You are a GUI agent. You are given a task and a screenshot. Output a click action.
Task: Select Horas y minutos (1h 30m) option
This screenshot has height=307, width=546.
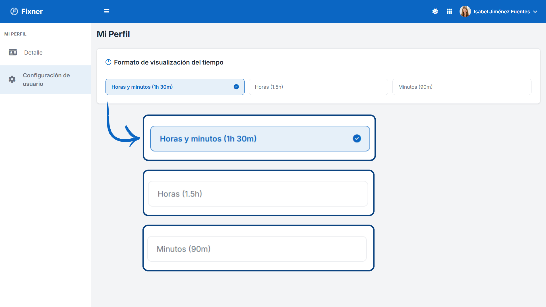point(175,87)
